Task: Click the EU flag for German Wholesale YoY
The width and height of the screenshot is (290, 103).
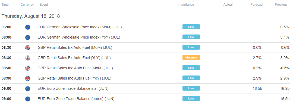Action: pyautogui.click(x=27, y=37)
